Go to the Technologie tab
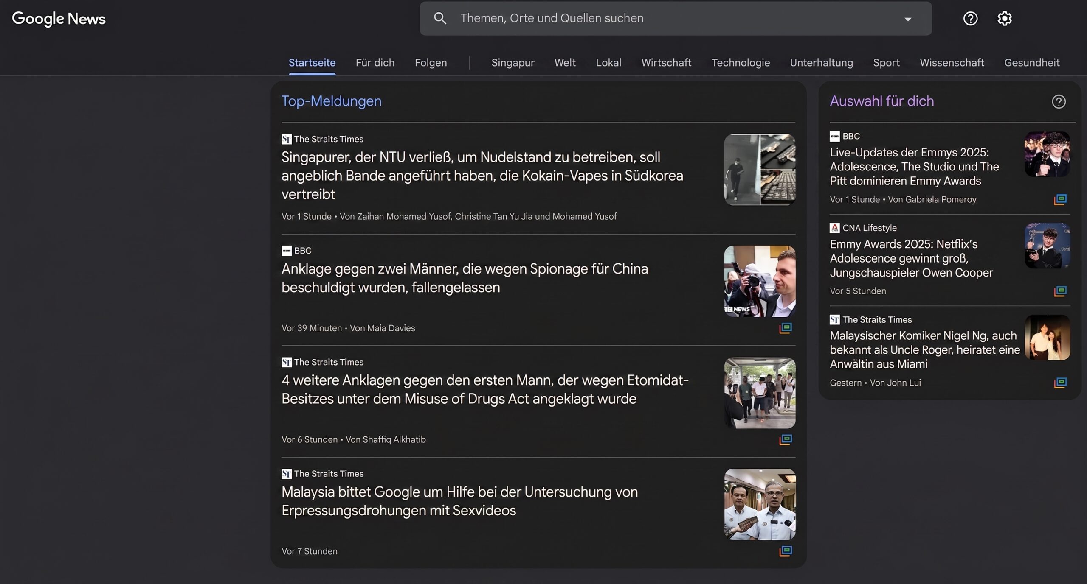 [x=741, y=63]
